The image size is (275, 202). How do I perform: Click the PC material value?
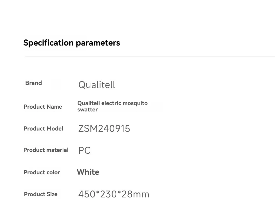84,150
